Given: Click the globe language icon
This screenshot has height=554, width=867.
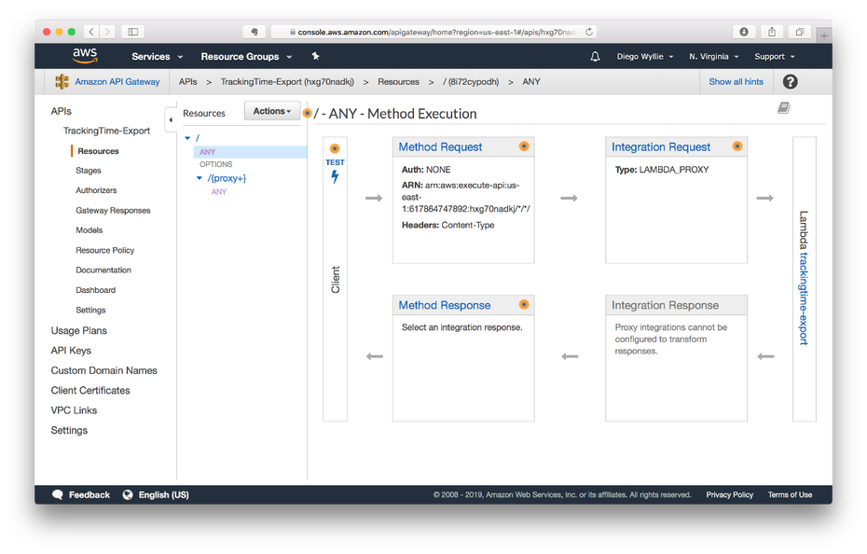Looking at the screenshot, I should click(128, 495).
